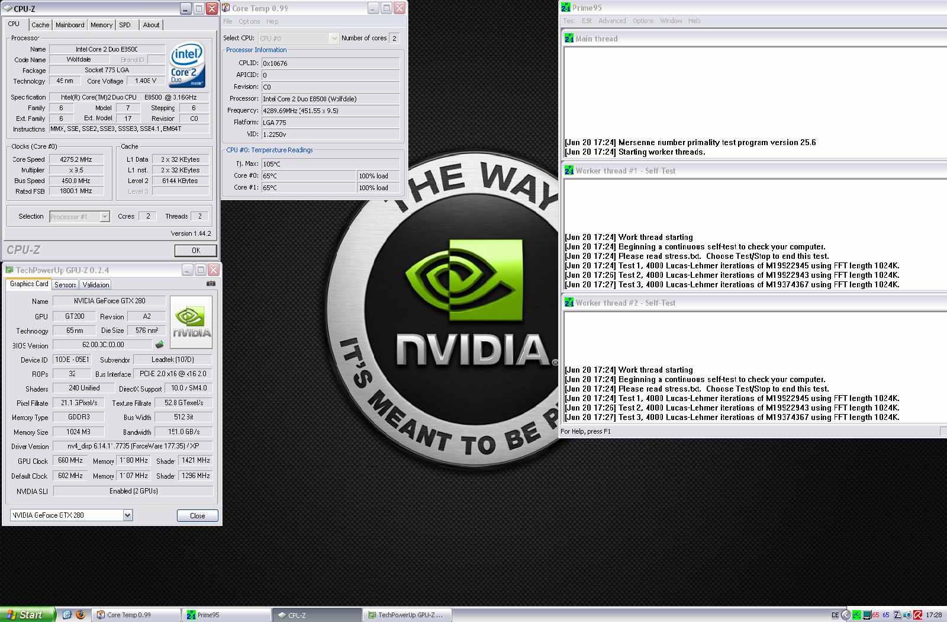Click the Main thread window icon in Prime95

click(569, 39)
